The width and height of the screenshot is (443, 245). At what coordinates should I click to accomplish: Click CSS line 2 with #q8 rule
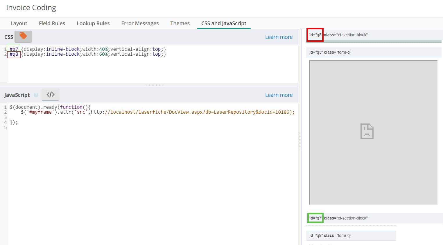click(88, 54)
